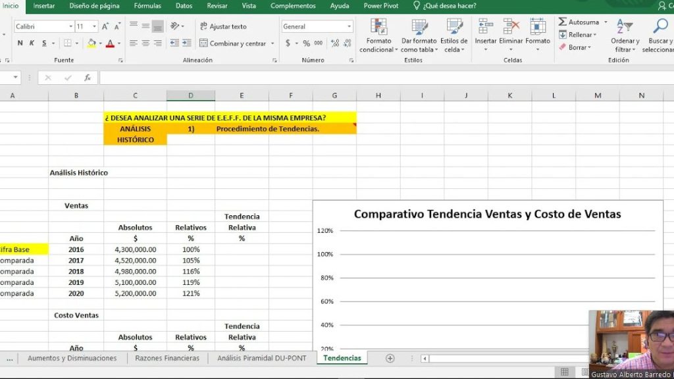Click Dar formato como tabla icon
This screenshot has width=674, height=379.
pyautogui.click(x=418, y=28)
